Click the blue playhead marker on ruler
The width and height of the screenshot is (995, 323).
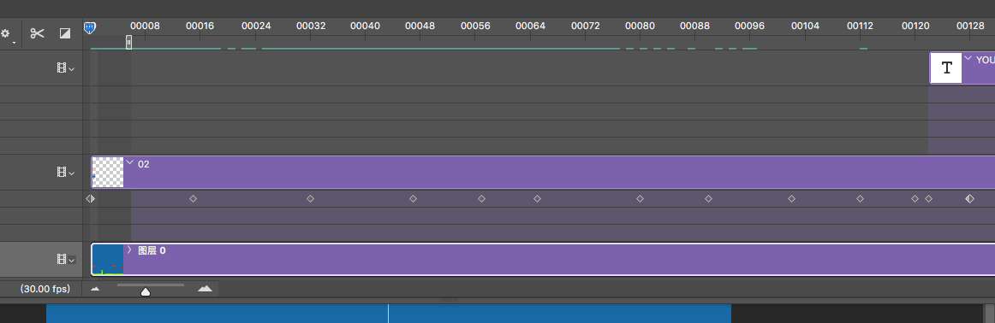click(89, 27)
